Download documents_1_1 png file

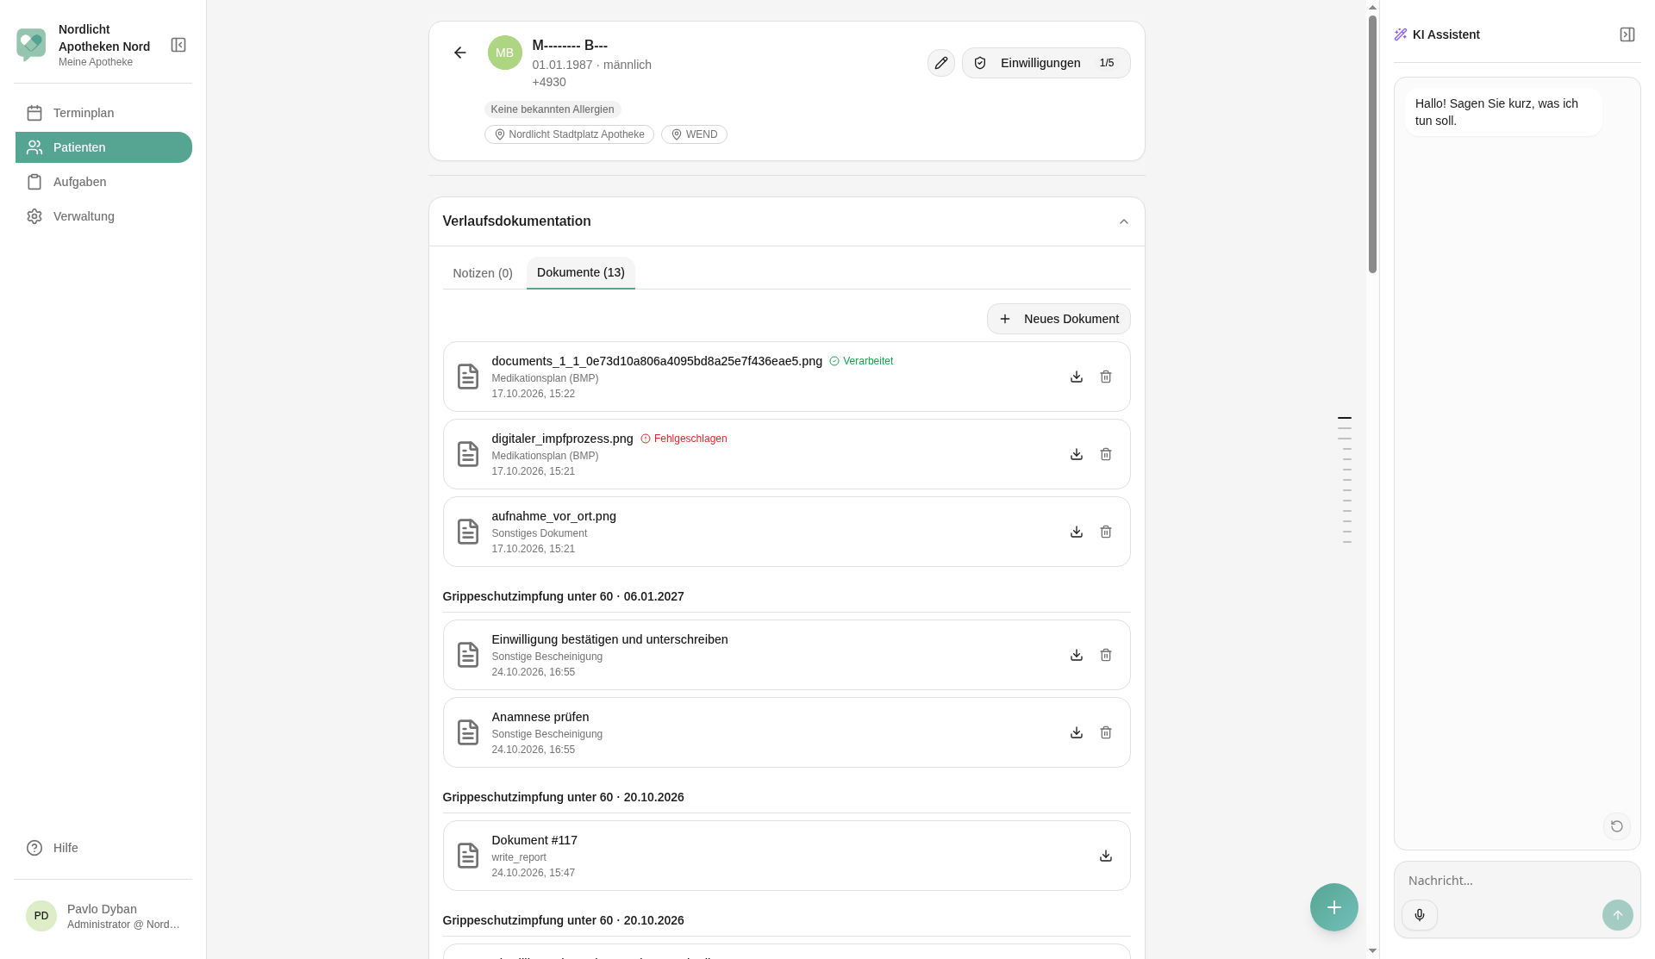tap(1077, 377)
